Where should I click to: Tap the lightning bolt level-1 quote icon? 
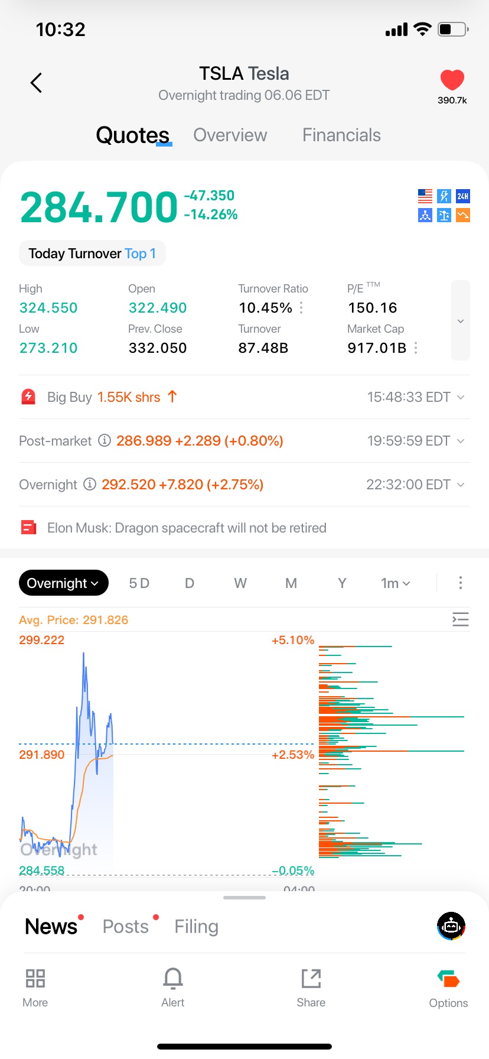[x=444, y=196]
